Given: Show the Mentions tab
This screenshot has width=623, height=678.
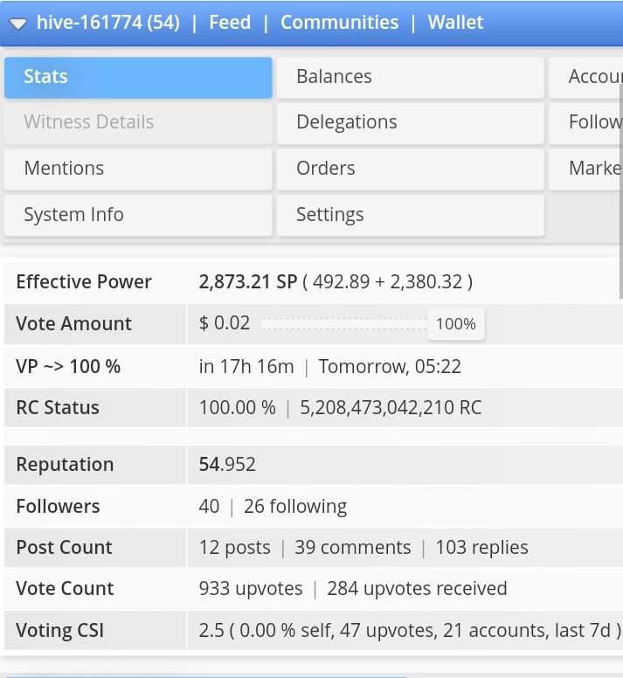Looking at the screenshot, I should (138, 169).
